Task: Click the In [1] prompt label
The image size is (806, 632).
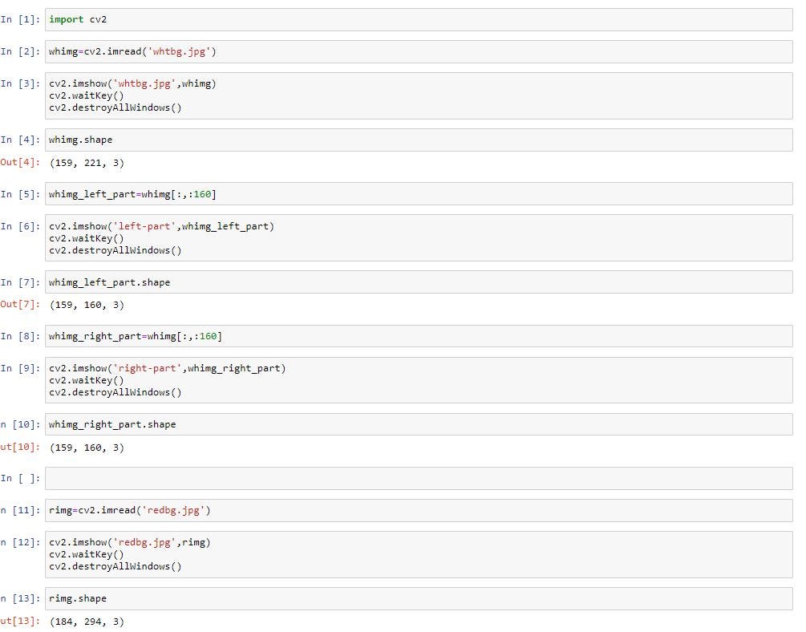Action: (21, 19)
